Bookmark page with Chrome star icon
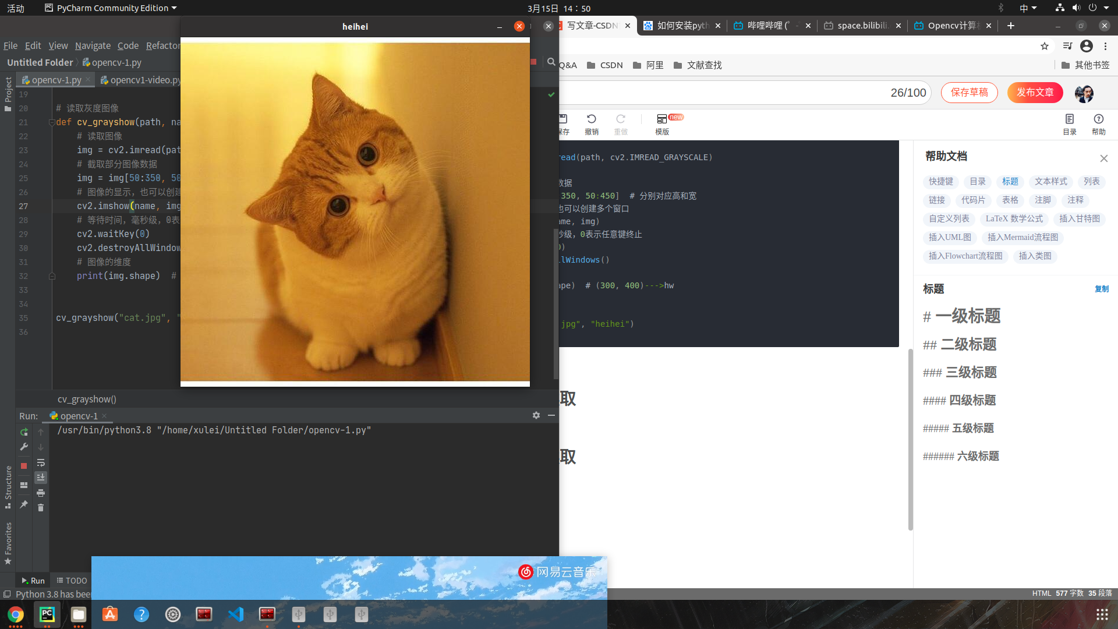Screen dimensions: 1118x629 [1045, 46]
